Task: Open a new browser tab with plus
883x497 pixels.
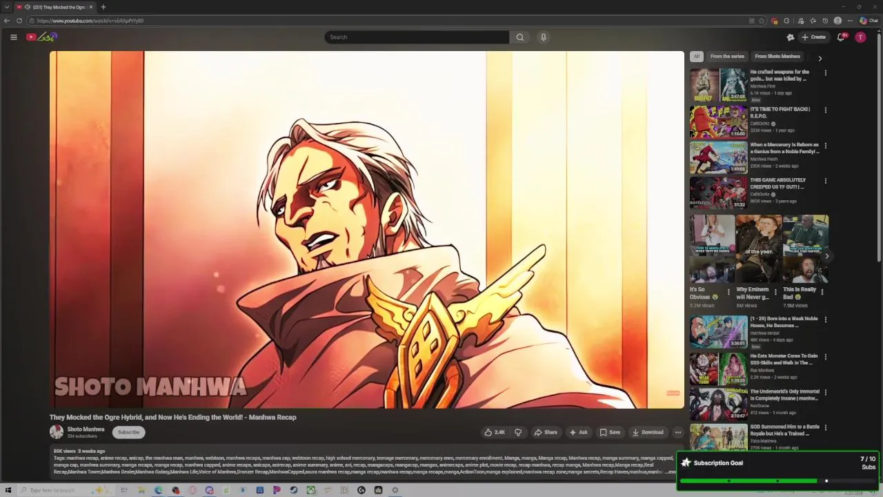Action: (x=103, y=7)
